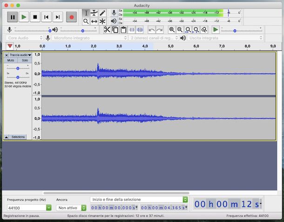This screenshot has width=284, height=222.
Task: Cut selection with the scissors icon
Action: 107,29
